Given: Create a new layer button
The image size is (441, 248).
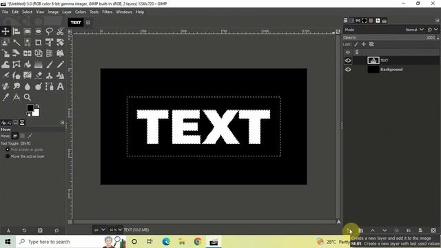Looking at the screenshot, I should click(349, 231).
